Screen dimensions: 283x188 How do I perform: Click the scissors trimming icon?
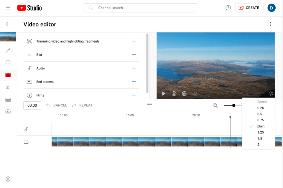pos(29,41)
